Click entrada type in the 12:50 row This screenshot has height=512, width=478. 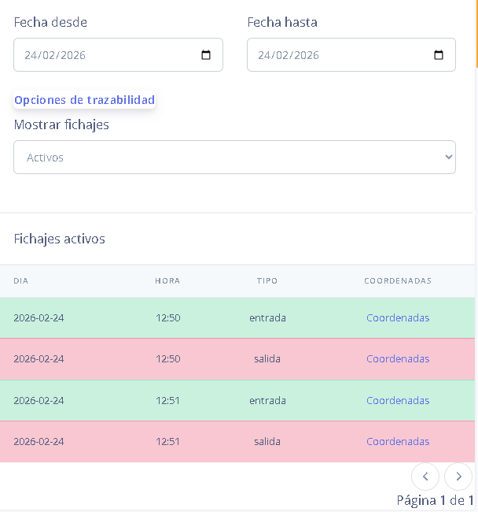(267, 317)
